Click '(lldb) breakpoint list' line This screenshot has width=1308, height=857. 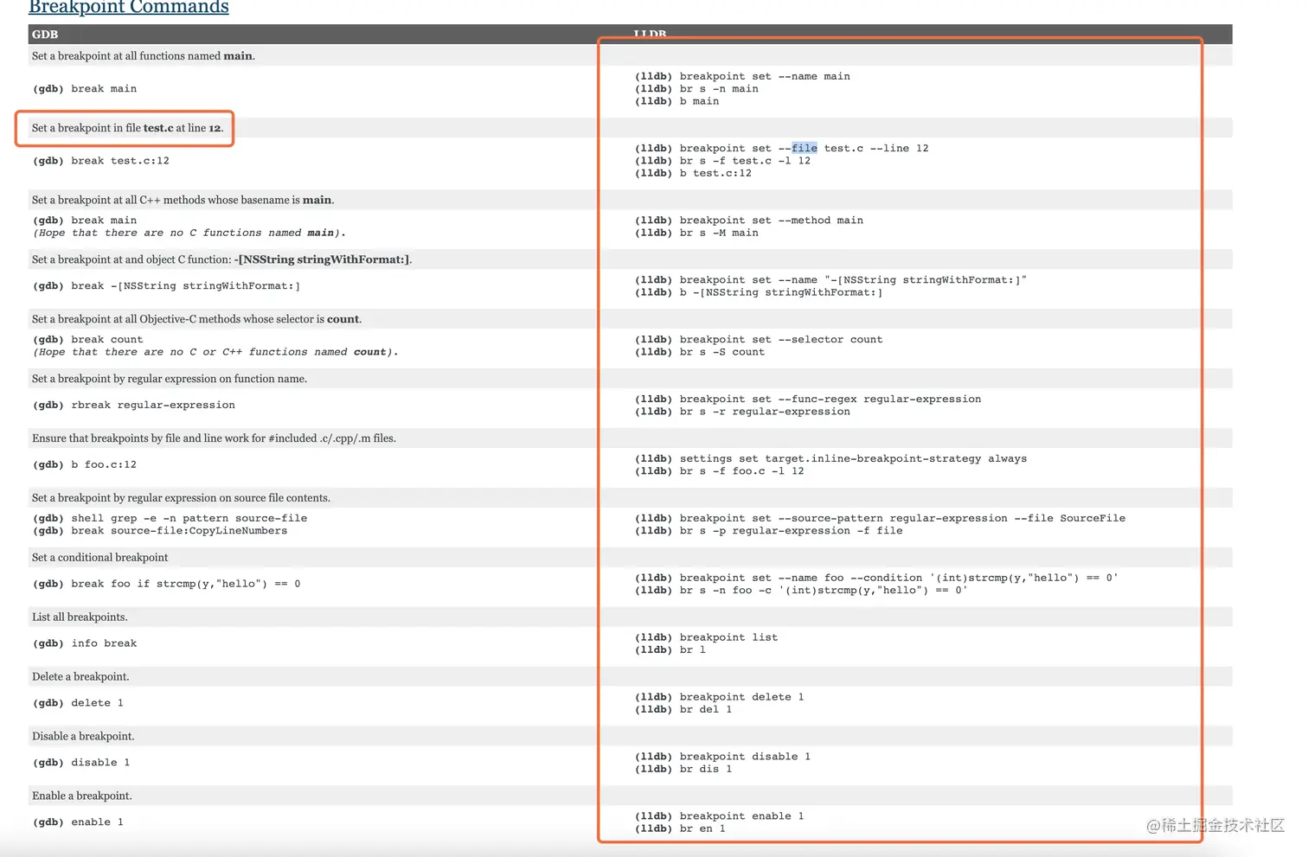pyautogui.click(x=706, y=638)
